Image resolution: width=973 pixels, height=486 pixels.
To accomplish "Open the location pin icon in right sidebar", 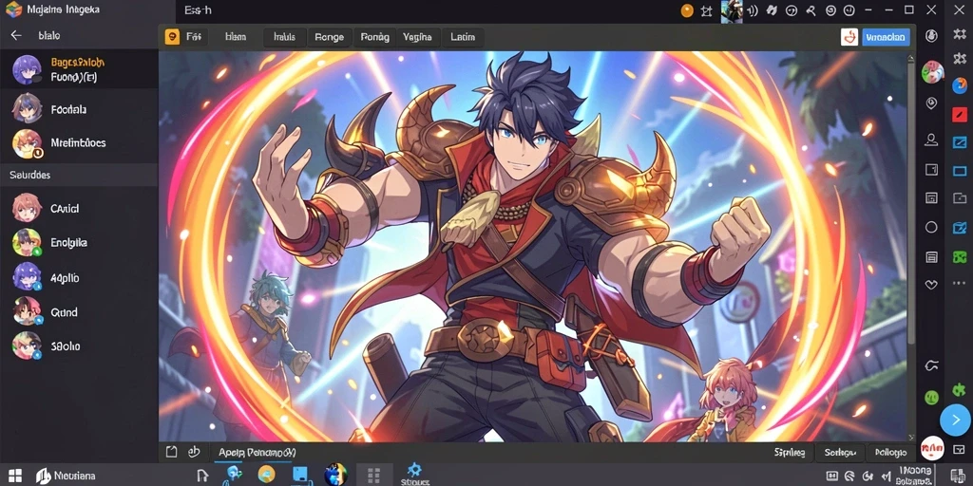I will pyautogui.click(x=931, y=103).
